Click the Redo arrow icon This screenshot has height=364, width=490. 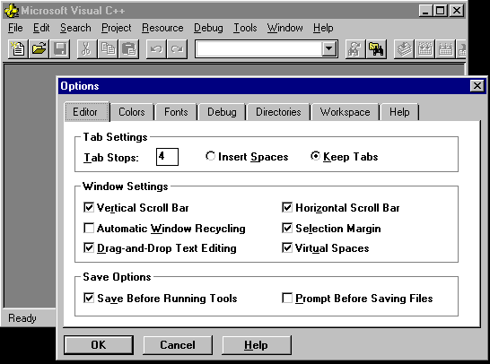tap(177, 48)
